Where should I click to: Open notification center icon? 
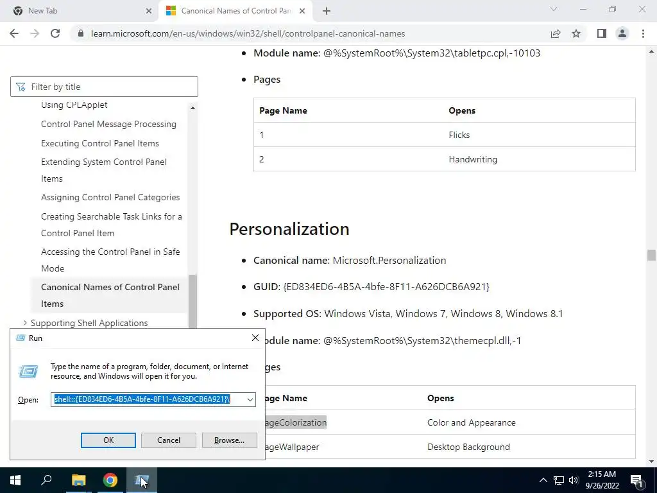636,480
